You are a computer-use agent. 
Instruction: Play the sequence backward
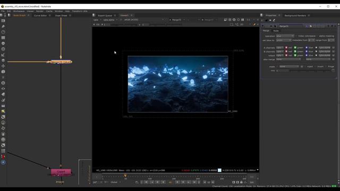click(163, 183)
